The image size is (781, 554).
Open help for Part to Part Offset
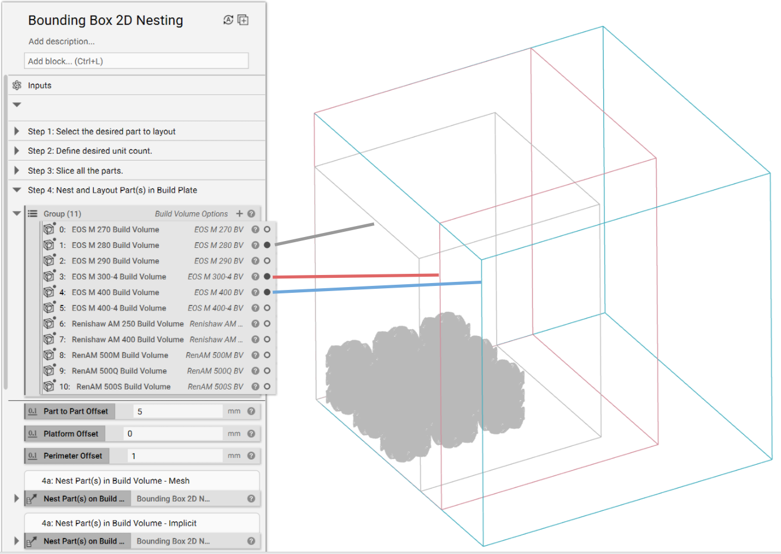coord(252,411)
